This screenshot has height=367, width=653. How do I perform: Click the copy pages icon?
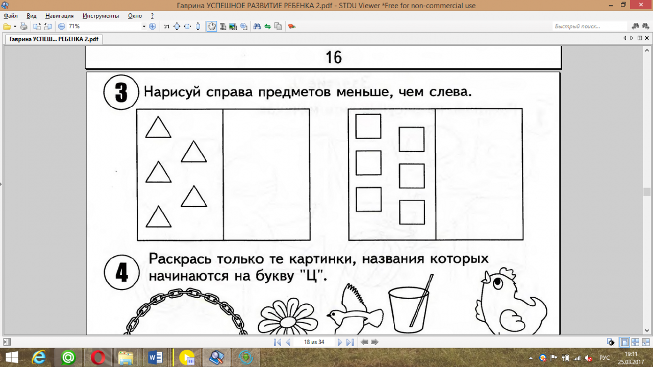[278, 27]
